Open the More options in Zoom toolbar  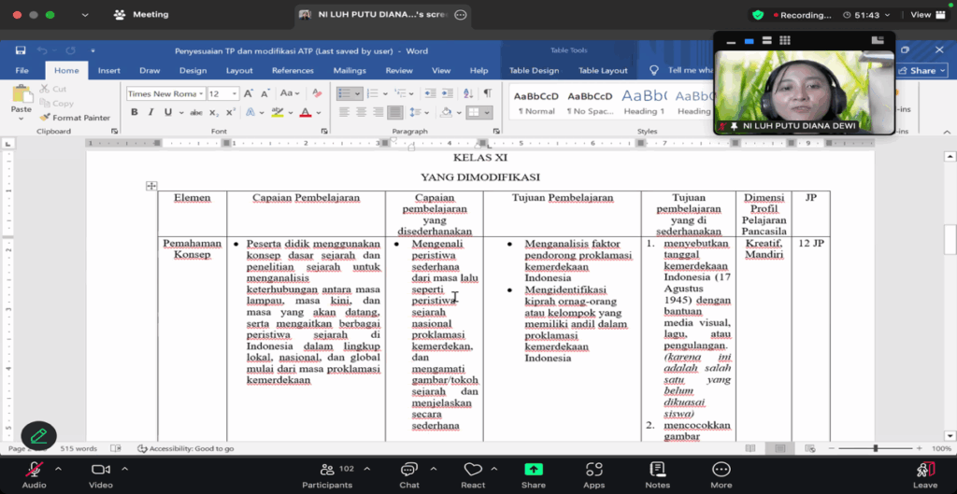coord(721,475)
